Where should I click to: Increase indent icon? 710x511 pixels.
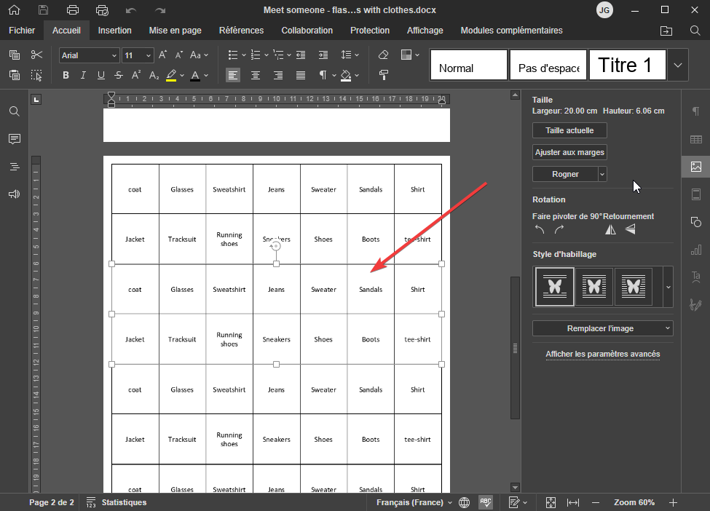323,55
